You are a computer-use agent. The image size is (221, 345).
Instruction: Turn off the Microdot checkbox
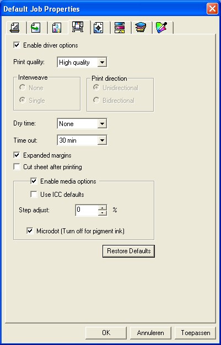(x=30, y=231)
